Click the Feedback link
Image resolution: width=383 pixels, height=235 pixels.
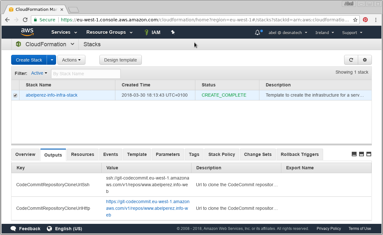30,229
